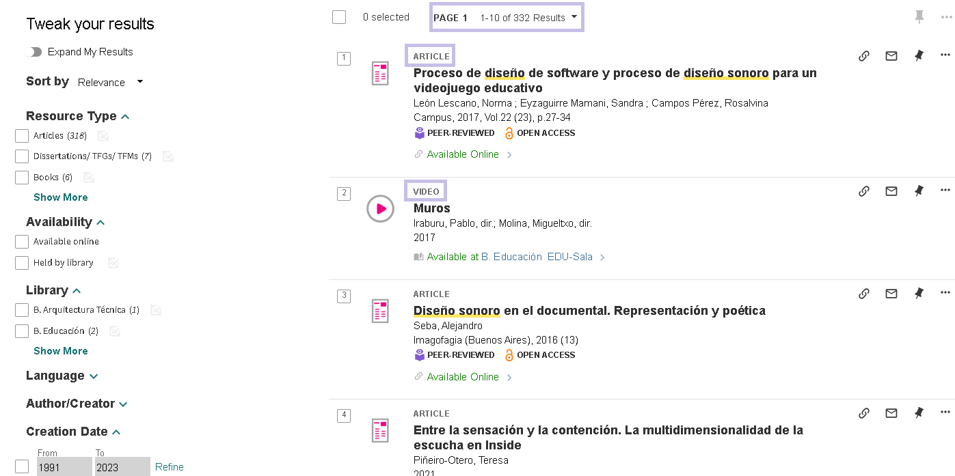Screen dimensions: 955x476
Task: Copy permalink for first article result
Action: pos(863,56)
